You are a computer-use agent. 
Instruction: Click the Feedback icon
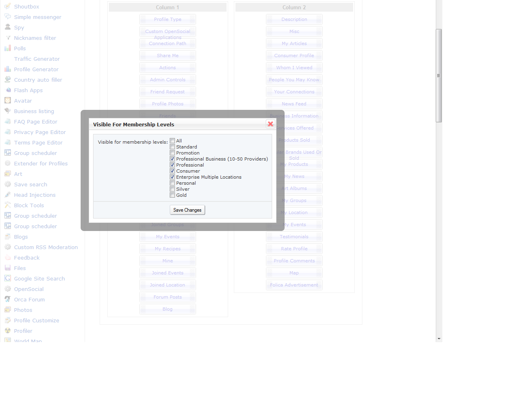click(8, 258)
